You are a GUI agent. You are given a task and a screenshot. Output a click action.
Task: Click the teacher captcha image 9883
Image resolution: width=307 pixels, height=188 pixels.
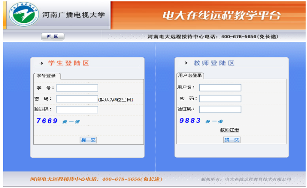pyautogui.click(x=190, y=120)
